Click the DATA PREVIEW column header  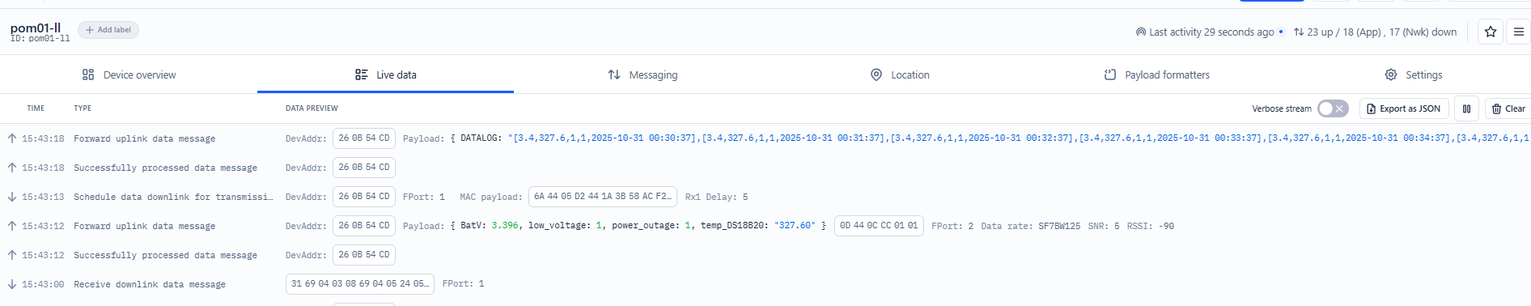coord(312,108)
